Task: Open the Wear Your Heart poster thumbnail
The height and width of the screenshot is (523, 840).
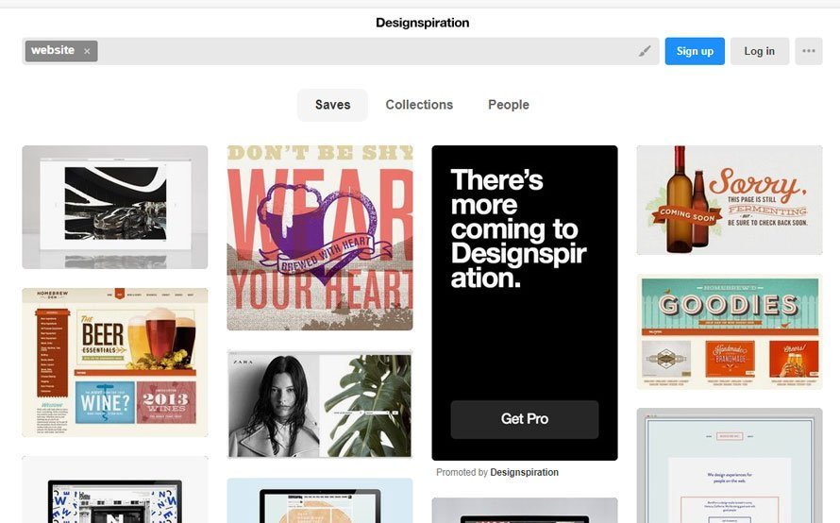Action: point(320,237)
